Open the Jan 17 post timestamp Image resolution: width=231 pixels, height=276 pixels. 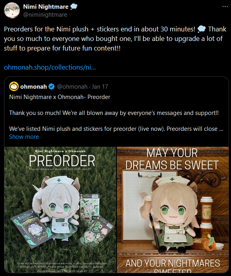click(x=100, y=87)
